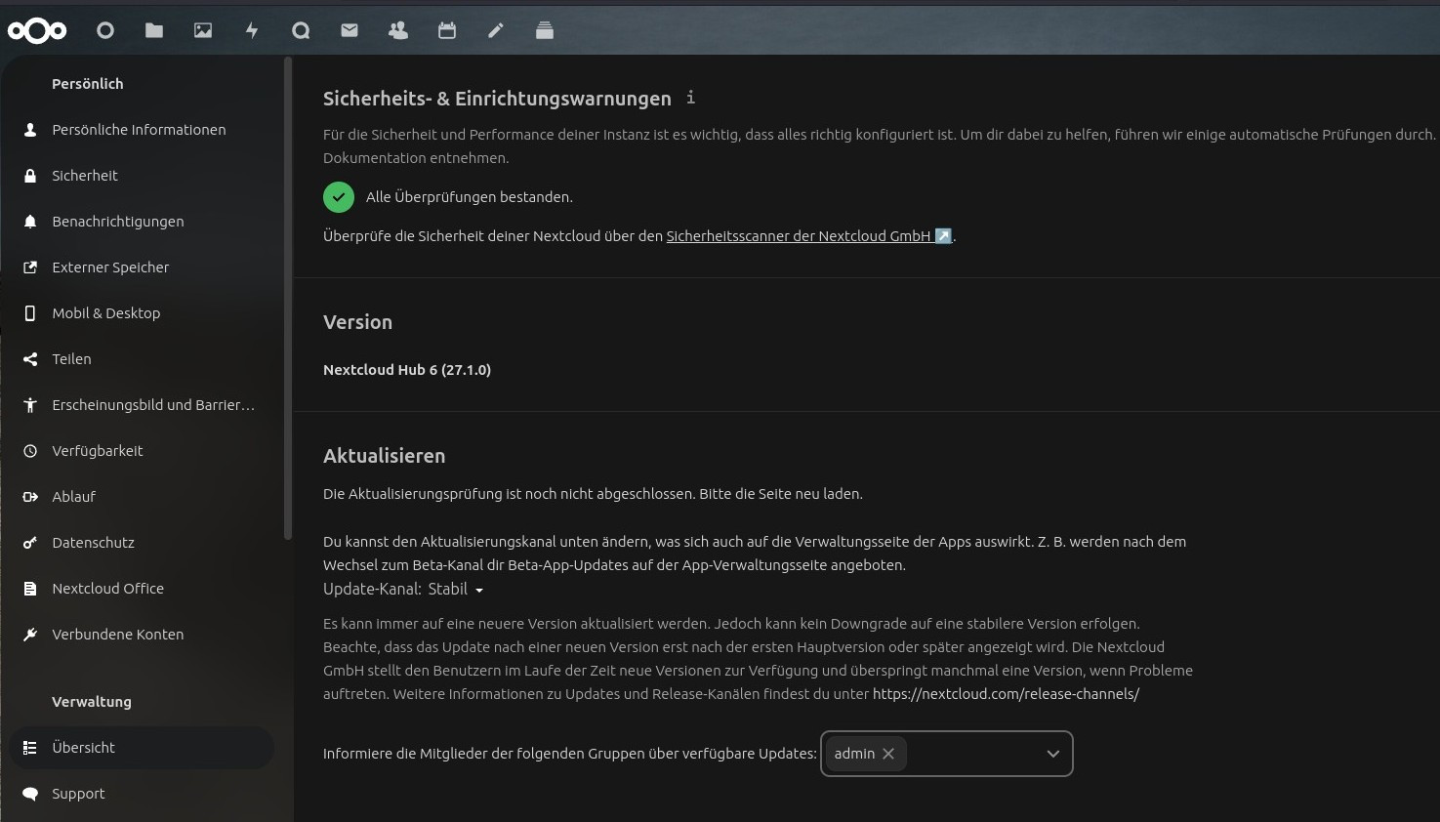Open the Contacts people icon
The height and width of the screenshot is (822, 1440).
tap(398, 31)
